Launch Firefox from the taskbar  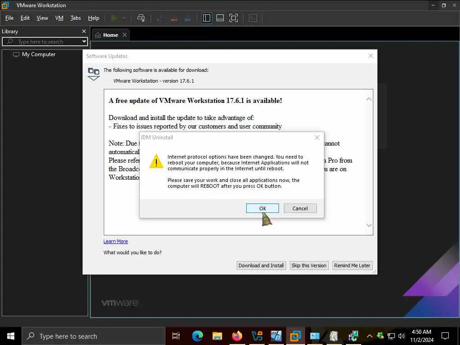237,336
